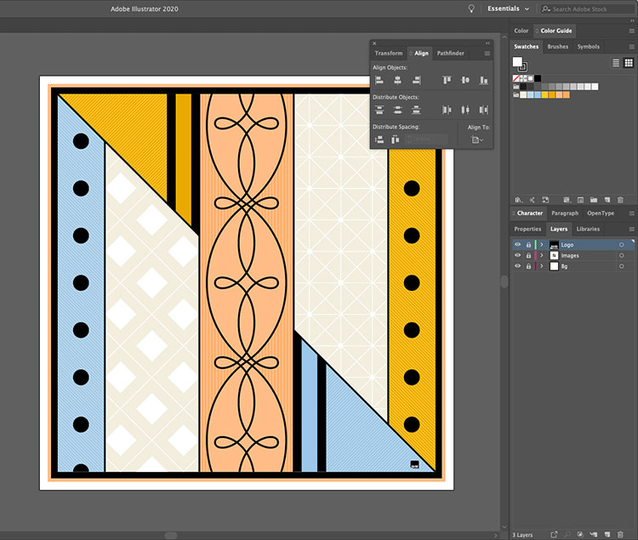Screen dimensions: 638x540
Task: Hide the Bg layer via eye icon
Action: pos(517,266)
